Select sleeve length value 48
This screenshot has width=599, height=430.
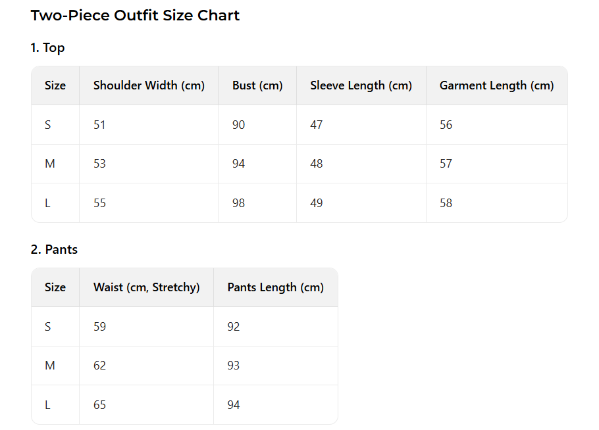click(x=317, y=164)
